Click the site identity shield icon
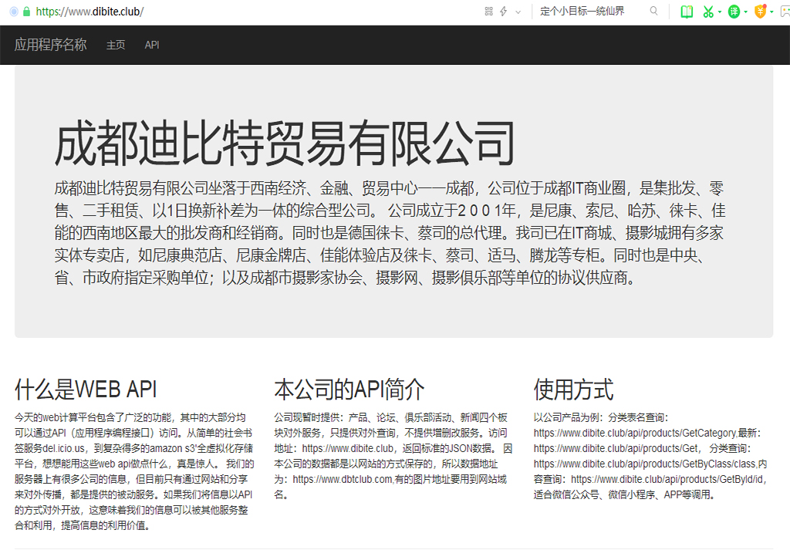 point(14,12)
